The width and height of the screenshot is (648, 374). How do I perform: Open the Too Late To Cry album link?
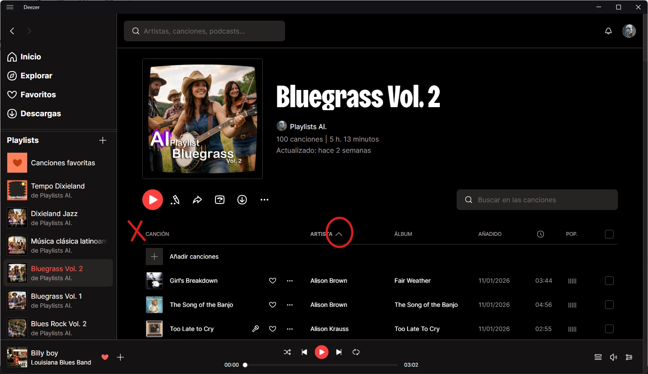417,329
